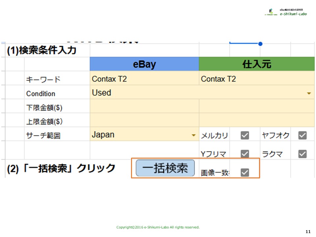Viewport: 316px width, 237px height.
Task: Click the eBay 上限金額($) input cell
Action: [x=144, y=120]
